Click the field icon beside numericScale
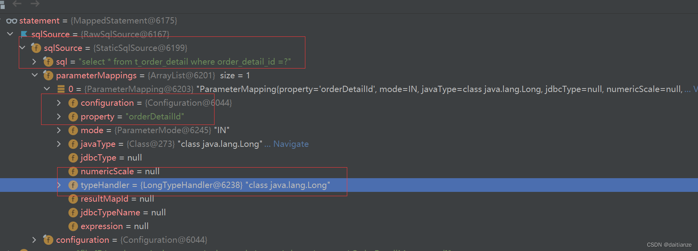The image size is (698, 251). pyautogui.click(x=73, y=172)
